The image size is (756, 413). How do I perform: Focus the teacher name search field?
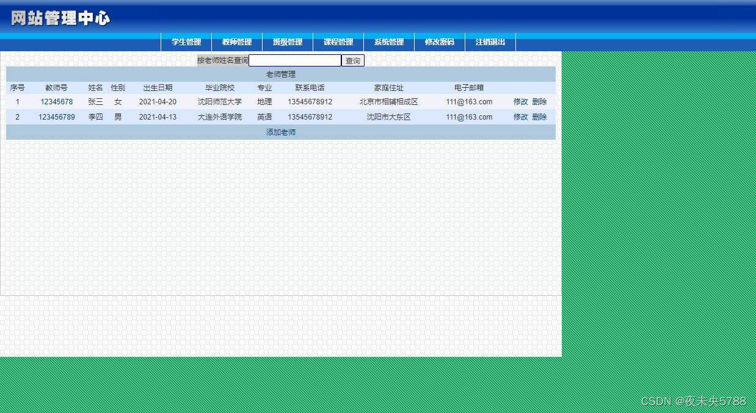coord(295,60)
